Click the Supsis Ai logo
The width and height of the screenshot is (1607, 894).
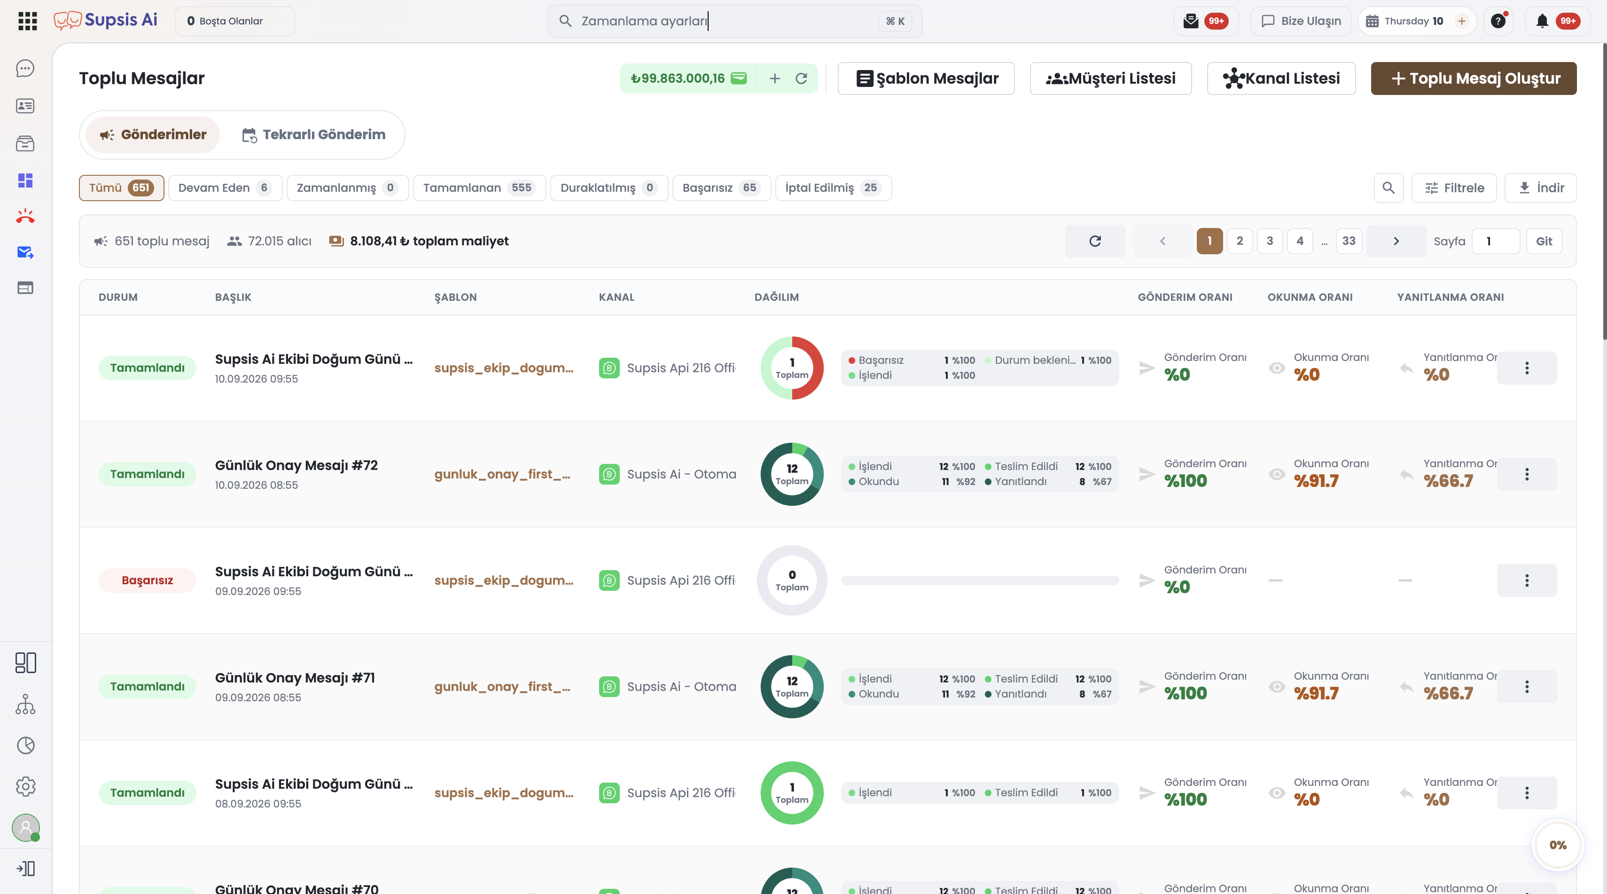[x=105, y=20]
